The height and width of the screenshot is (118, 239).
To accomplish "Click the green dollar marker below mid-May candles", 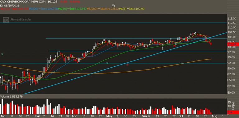I will click(x=107, y=63).
